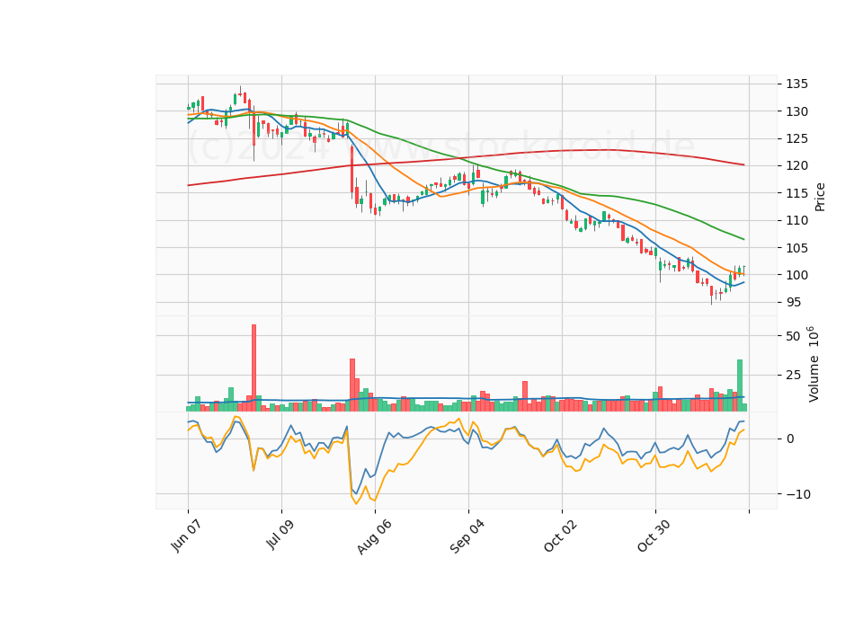Viewport: 863px width, 620px height.
Task: Click the Oct 30 date label
Action: pyautogui.click(x=654, y=536)
